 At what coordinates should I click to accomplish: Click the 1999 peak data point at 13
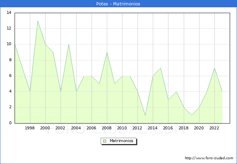point(38,21)
